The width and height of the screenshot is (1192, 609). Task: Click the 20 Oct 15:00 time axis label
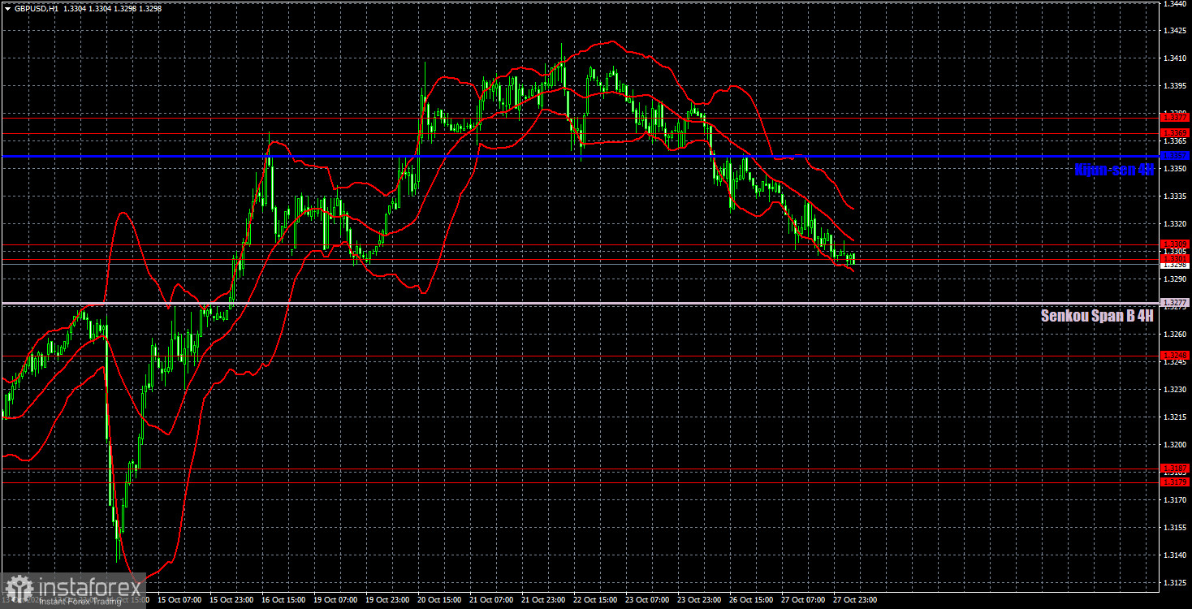pyautogui.click(x=439, y=600)
